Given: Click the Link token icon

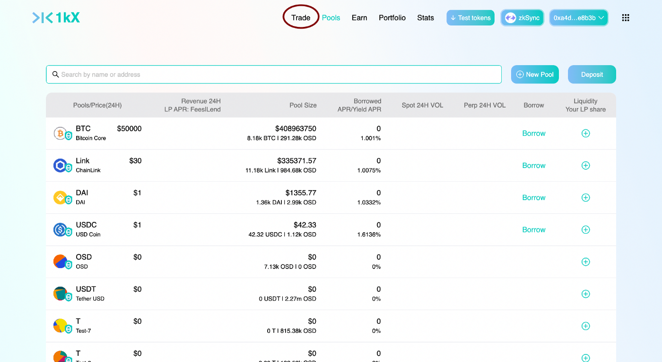Looking at the screenshot, I should [x=60, y=165].
